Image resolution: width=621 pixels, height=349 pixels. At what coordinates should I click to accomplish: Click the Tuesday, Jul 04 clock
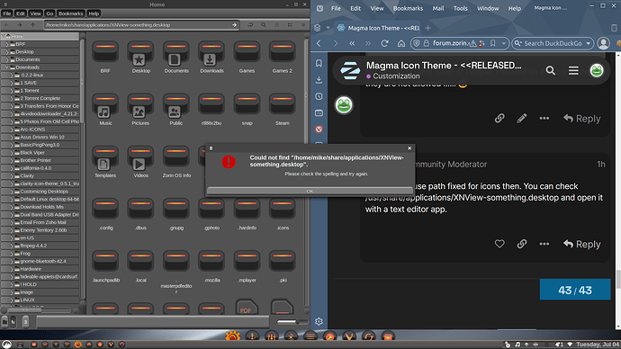pos(598,345)
